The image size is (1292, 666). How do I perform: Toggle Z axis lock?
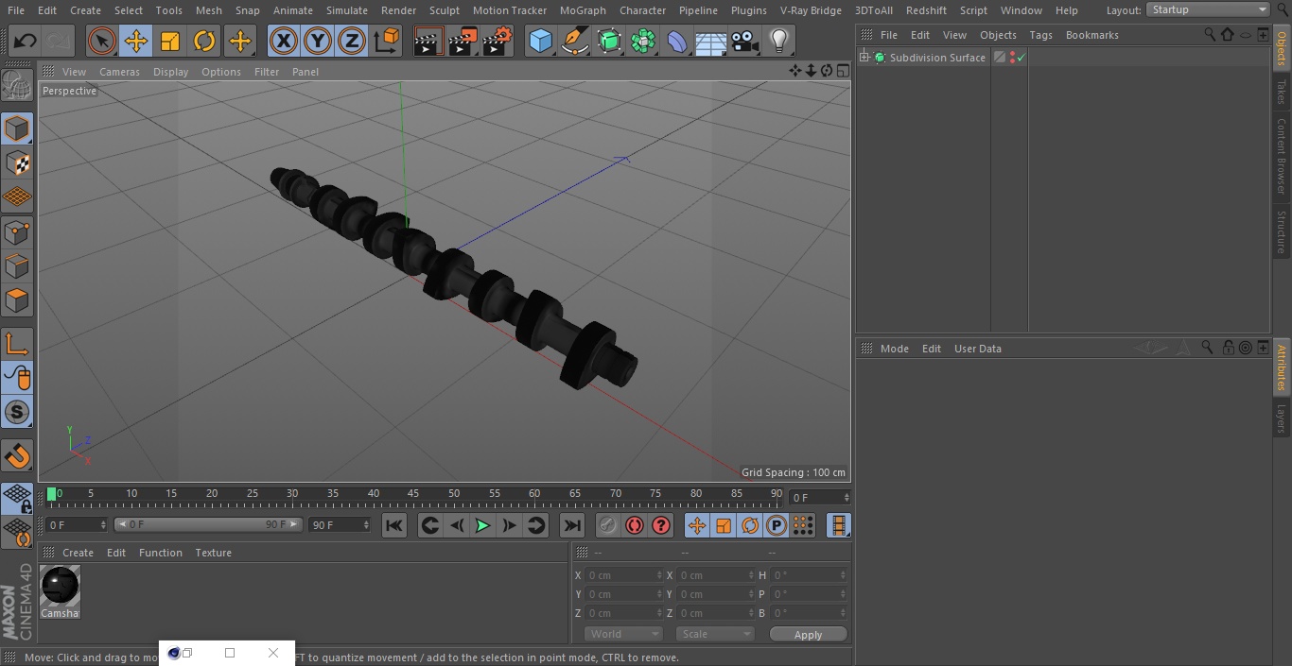point(352,42)
